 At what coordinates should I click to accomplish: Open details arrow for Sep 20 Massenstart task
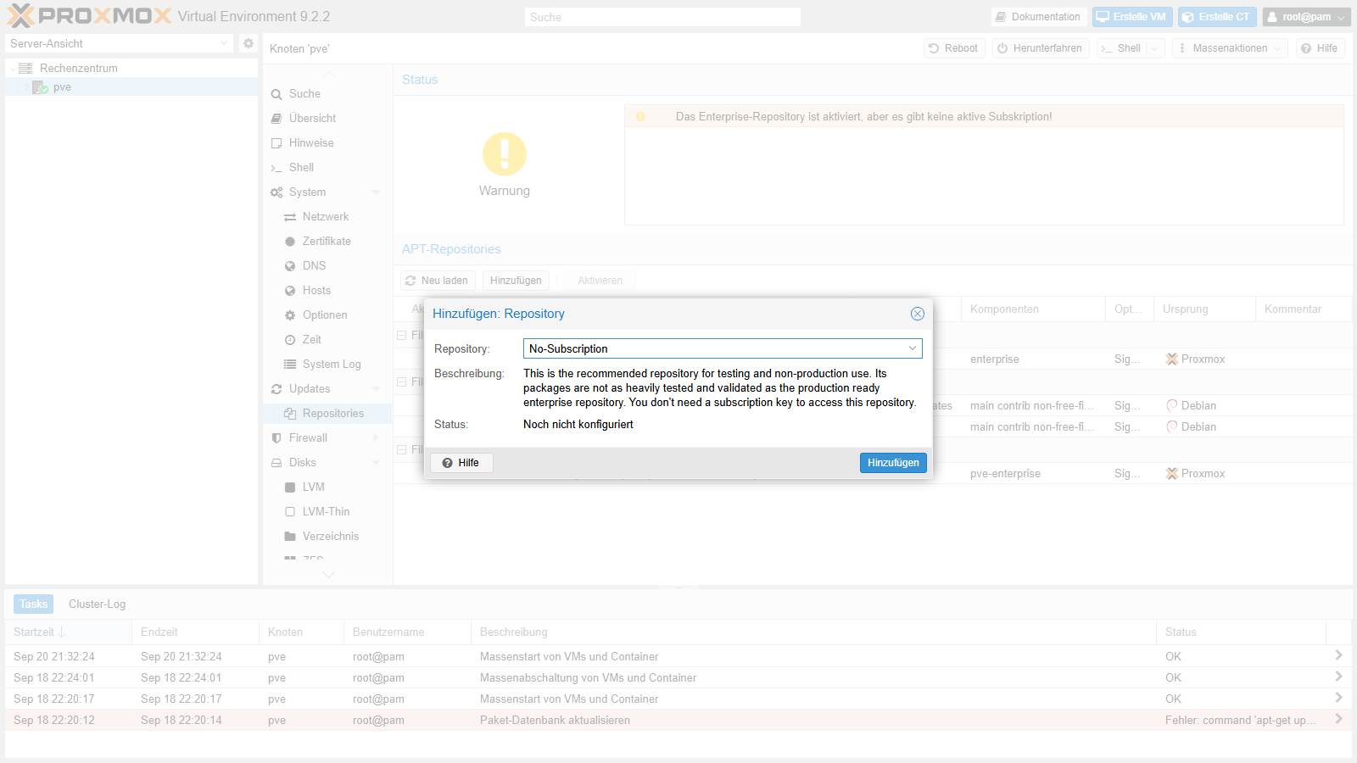(1338, 655)
